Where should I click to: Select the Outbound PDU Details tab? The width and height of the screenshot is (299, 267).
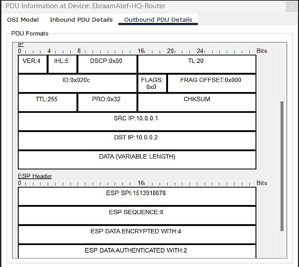(x=158, y=19)
